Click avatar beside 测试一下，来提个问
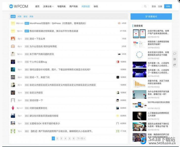Image resolution: width=180 pixels, height=147 pixels. [13, 77]
